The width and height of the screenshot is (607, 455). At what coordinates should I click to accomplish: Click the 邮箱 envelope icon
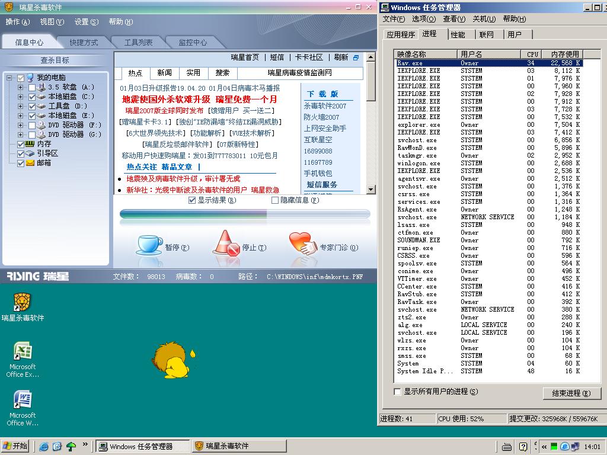(30, 163)
